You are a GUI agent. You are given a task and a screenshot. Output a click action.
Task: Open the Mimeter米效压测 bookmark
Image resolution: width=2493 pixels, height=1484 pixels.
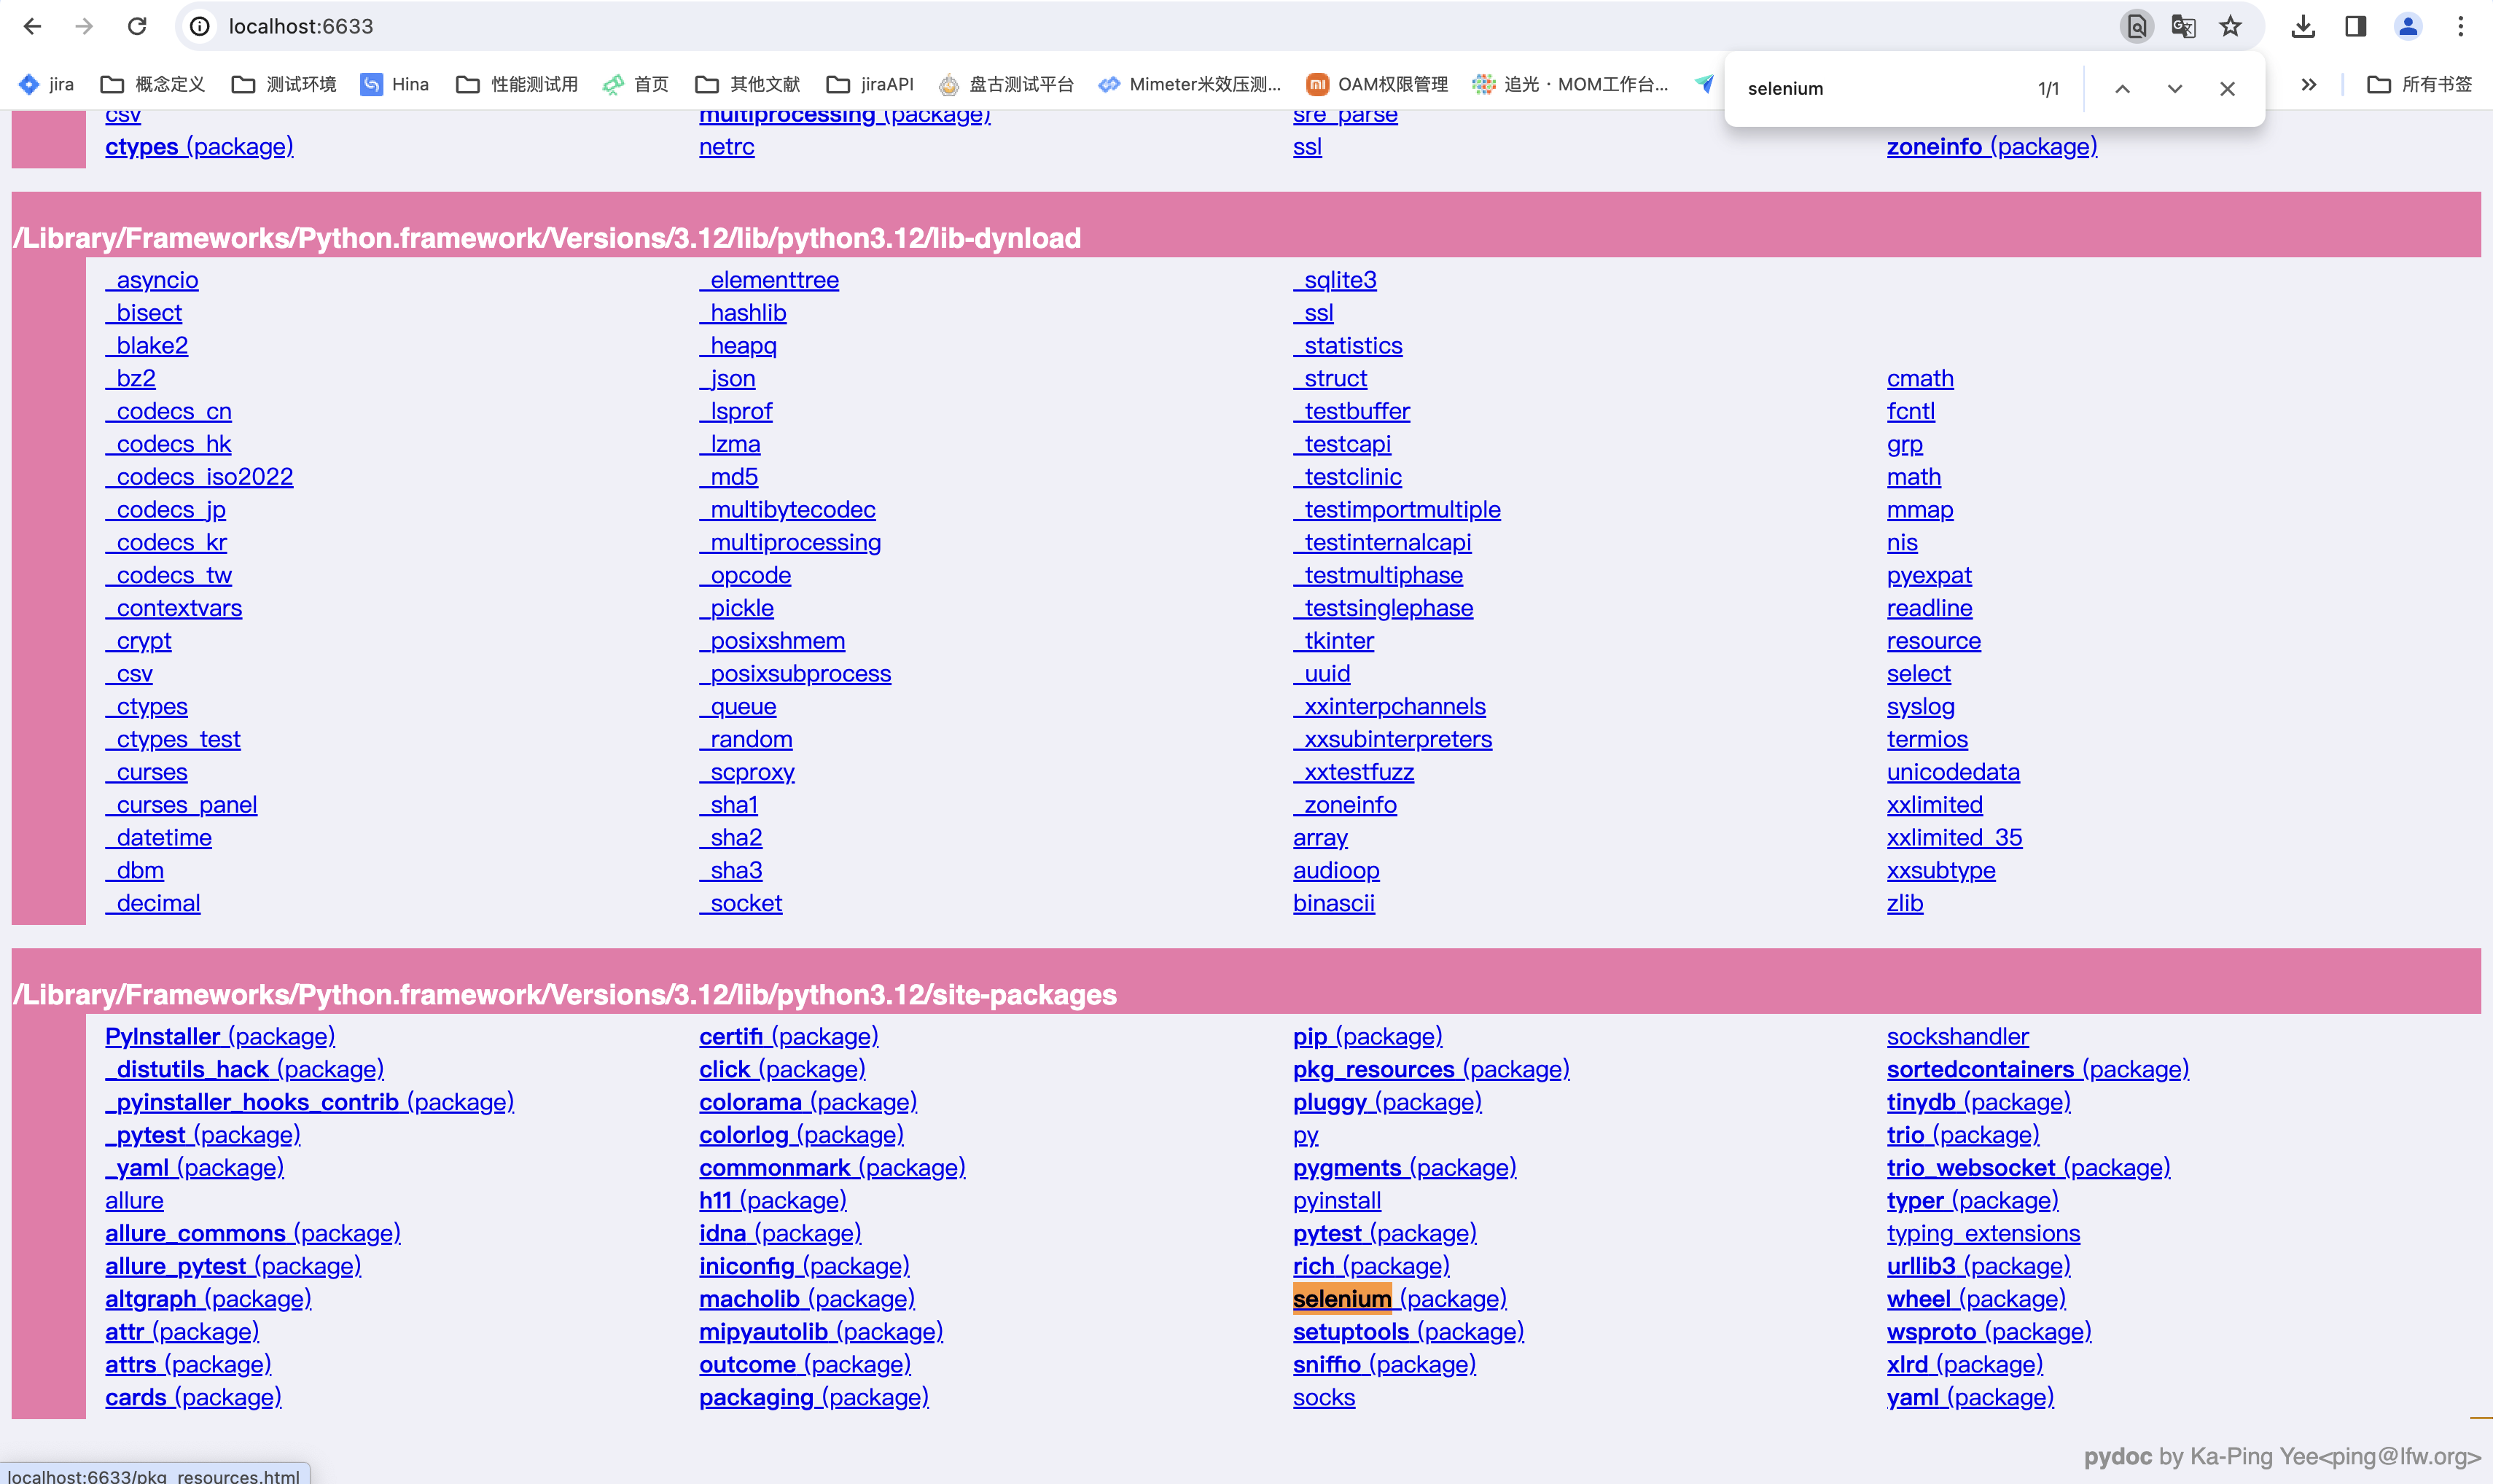1189,84
